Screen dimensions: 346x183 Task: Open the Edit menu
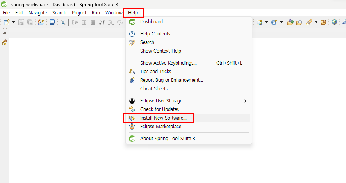19,13
